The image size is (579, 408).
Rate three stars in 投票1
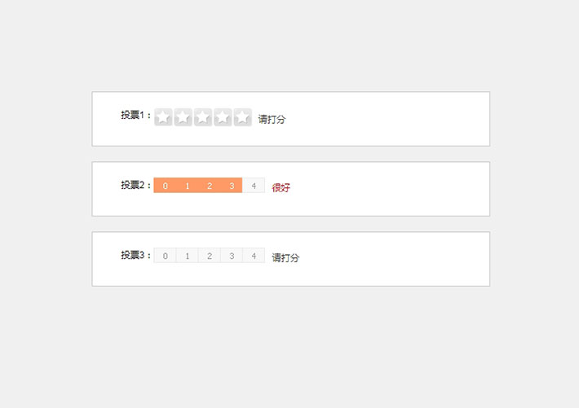[202, 117]
